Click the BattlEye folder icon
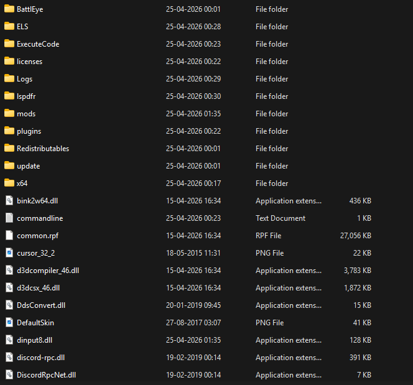The width and height of the screenshot is (413, 385). coord(9,9)
